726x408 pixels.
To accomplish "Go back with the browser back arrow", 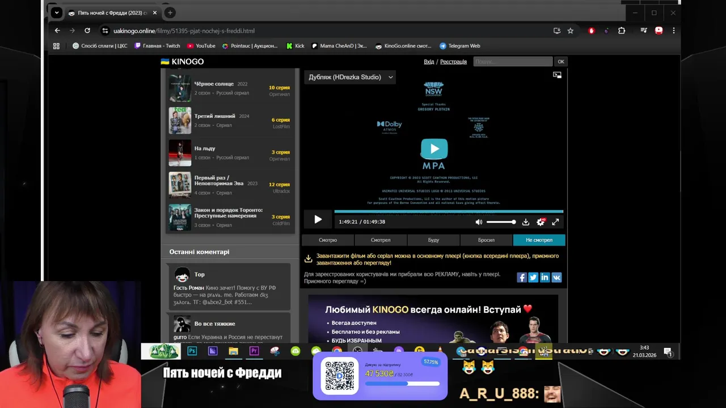I will (x=57, y=31).
